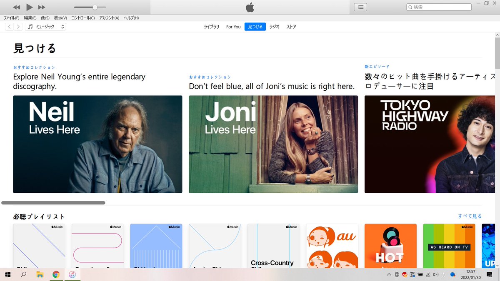Click the 見つける page heading
The image size is (500, 281).
35,48
